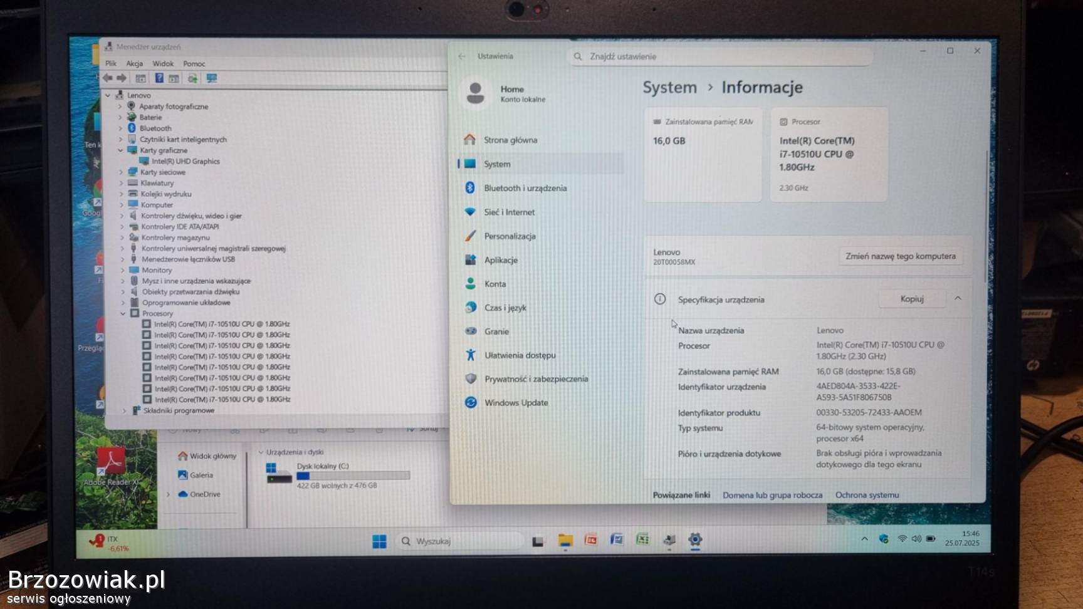The height and width of the screenshot is (609, 1083).
Task: Open Bluetooth i urządzenia settings
Action: (x=525, y=188)
